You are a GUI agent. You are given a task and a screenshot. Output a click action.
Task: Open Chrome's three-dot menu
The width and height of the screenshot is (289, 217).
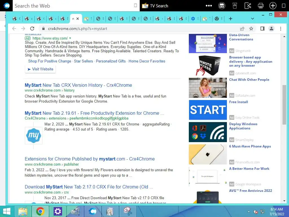coord(281,29)
